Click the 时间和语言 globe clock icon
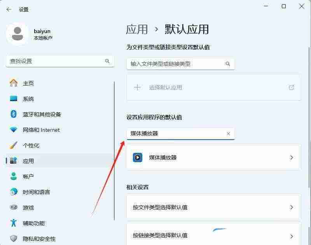The image size is (311, 245). (x=14, y=192)
